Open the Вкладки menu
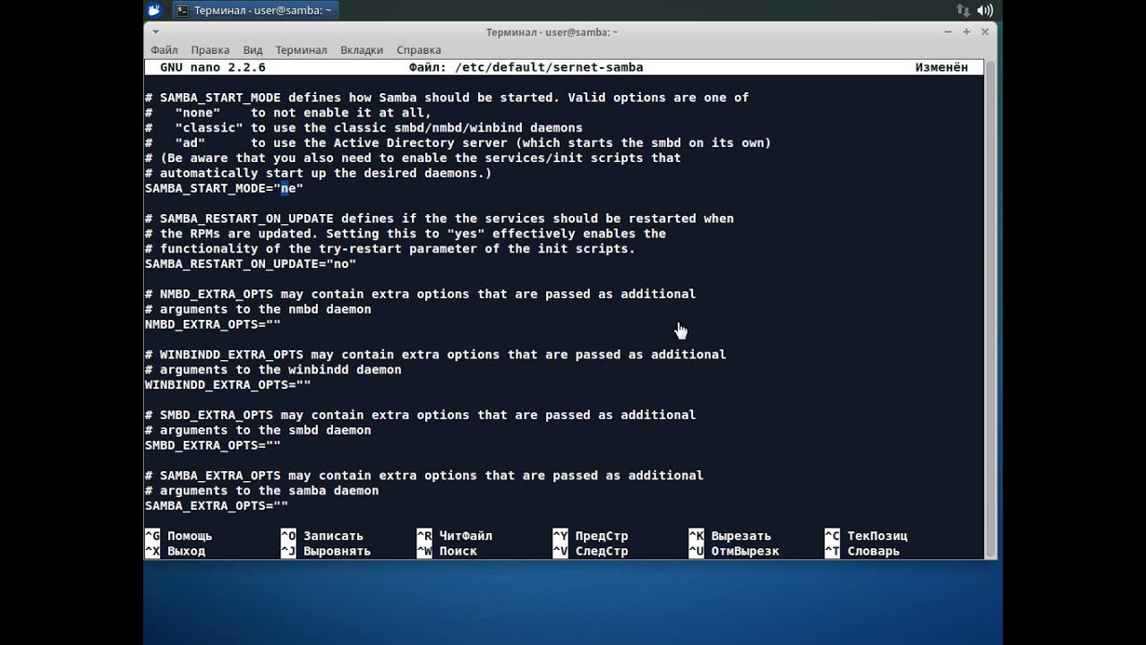Image resolution: width=1146 pixels, height=645 pixels. click(x=362, y=50)
